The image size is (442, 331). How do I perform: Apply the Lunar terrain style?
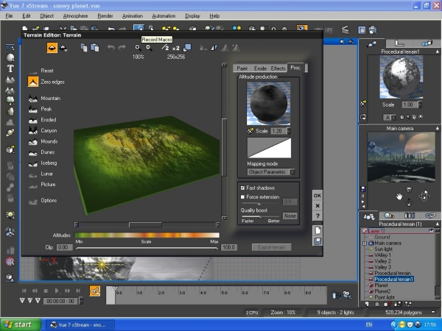coord(46,174)
